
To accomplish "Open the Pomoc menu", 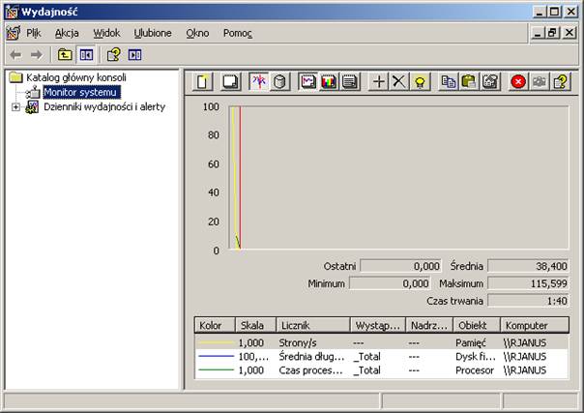I will coord(238,33).
